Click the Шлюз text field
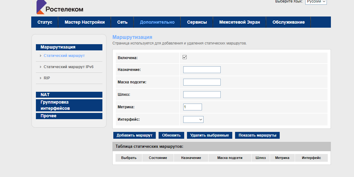354x177 pixels. [x=202, y=95]
